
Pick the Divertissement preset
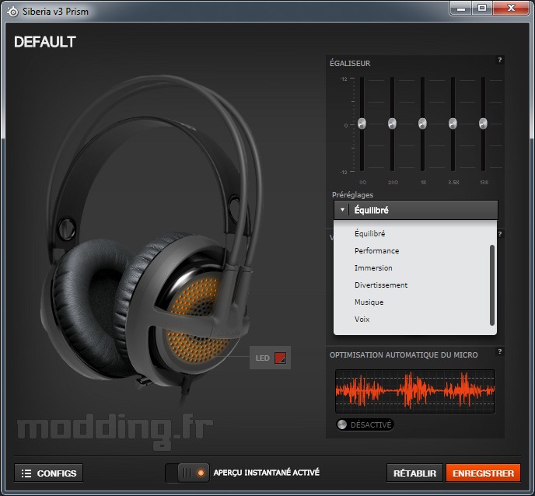(381, 285)
